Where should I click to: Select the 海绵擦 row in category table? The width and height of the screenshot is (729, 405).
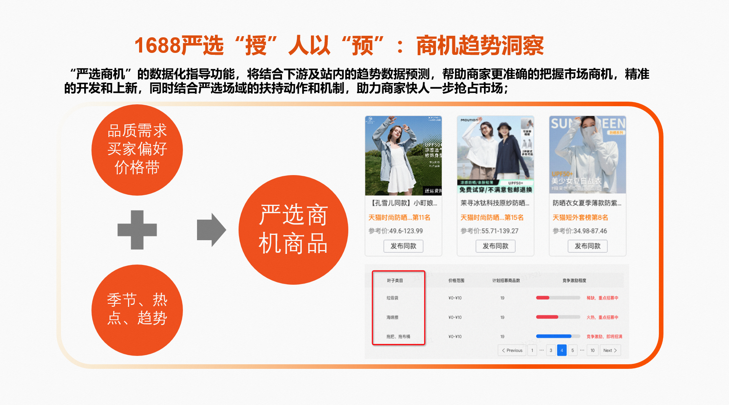[393, 317]
